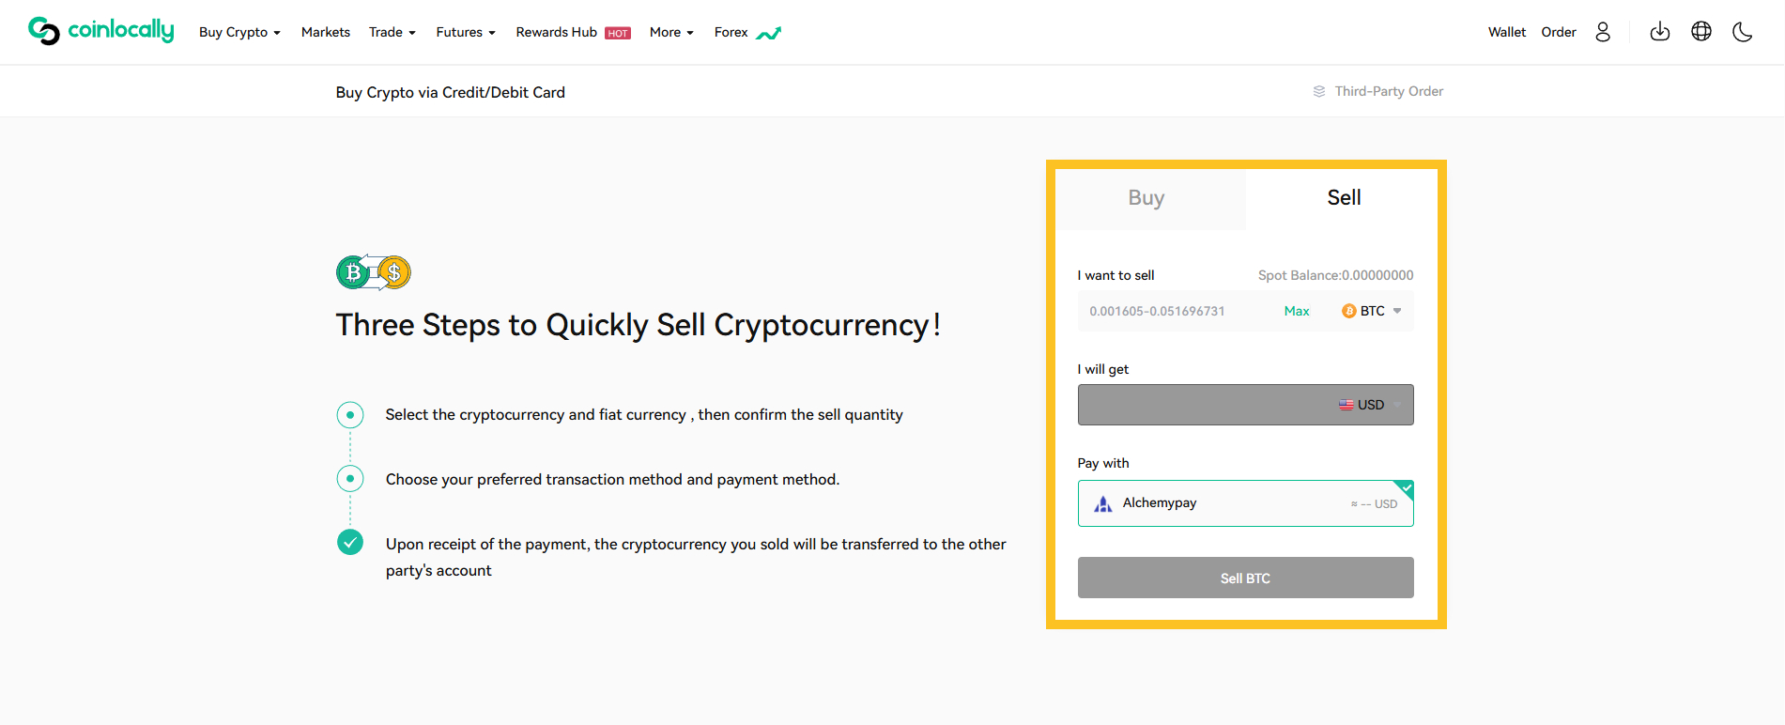
Task: Click the second step circle bullet
Action: click(350, 479)
